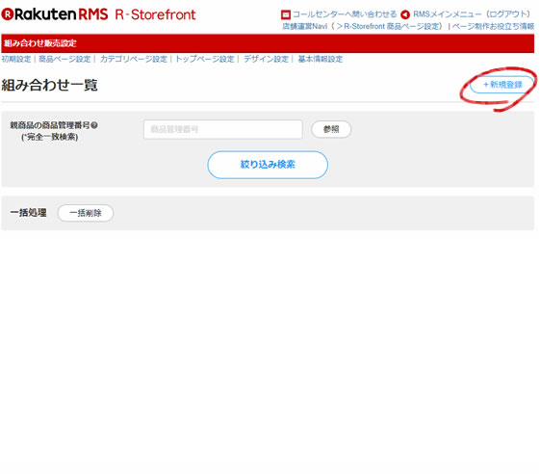540x474 pixels.
Task: Open R-Storefront 商品ページ設定 navi link
Action: [391, 27]
